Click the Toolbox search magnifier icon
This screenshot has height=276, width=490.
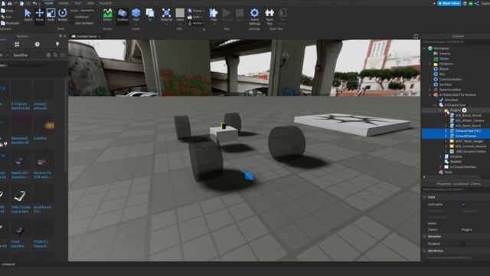click(55, 55)
